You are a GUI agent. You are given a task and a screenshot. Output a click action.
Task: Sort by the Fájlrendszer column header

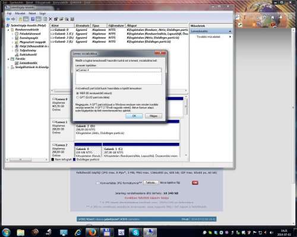116,25
